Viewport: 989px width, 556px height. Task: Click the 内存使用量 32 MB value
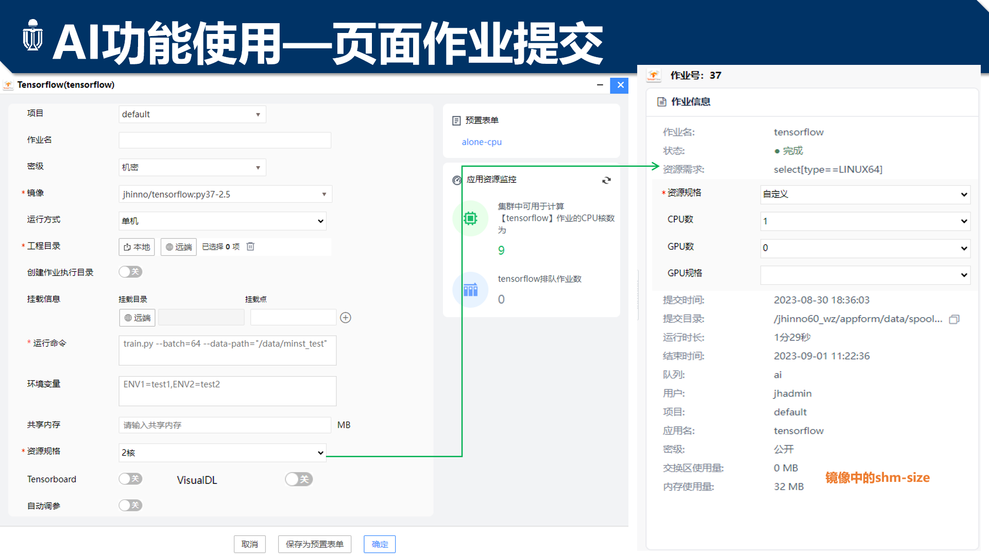789,487
